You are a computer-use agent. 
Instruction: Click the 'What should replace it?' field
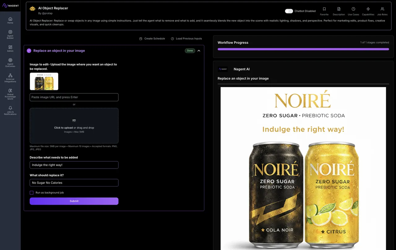[74, 183]
